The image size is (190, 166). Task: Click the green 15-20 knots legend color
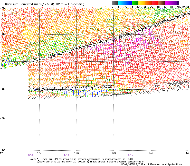pos(135,3)
